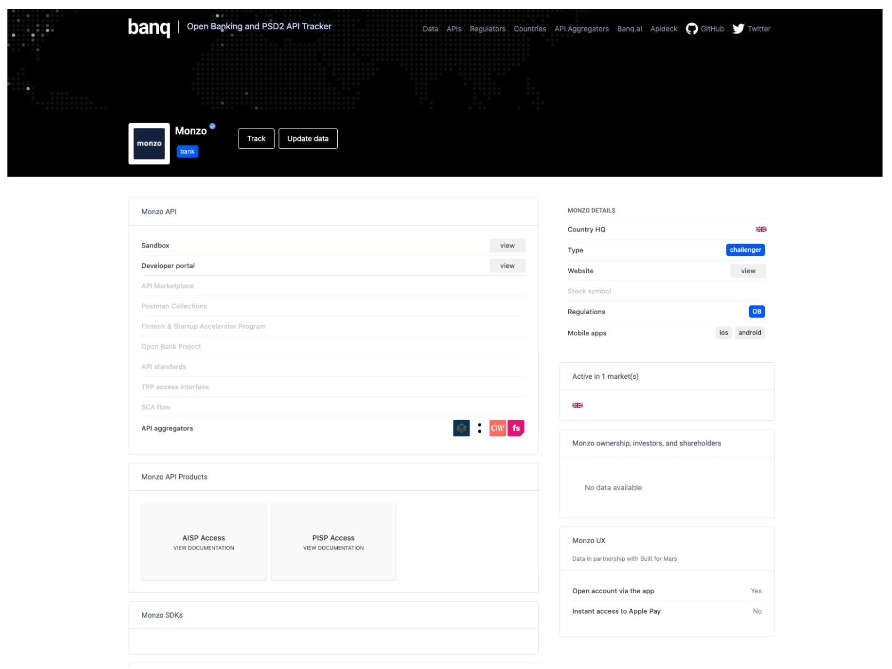Click the 'Monzo API' panel heading

coord(159,212)
